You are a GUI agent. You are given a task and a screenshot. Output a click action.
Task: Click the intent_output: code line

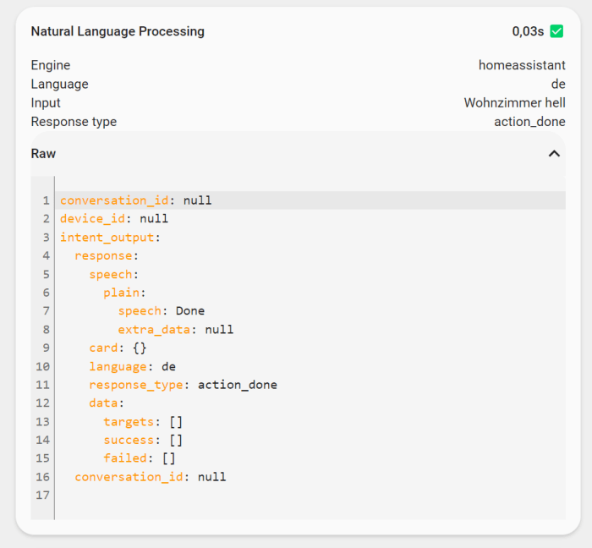click(x=110, y=238)
